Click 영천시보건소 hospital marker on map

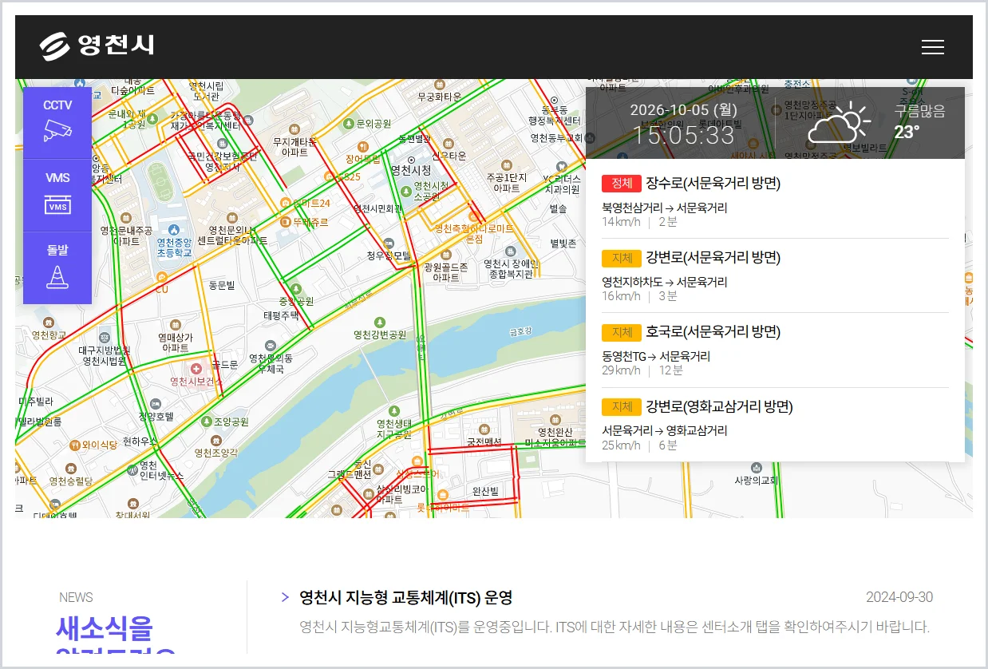196,368
